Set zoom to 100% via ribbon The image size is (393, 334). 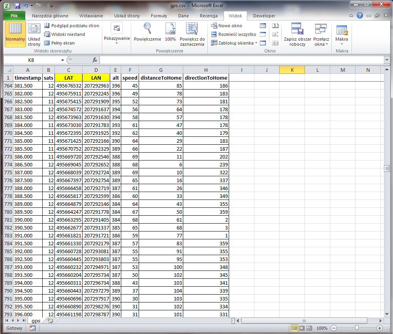click(170, 29)
